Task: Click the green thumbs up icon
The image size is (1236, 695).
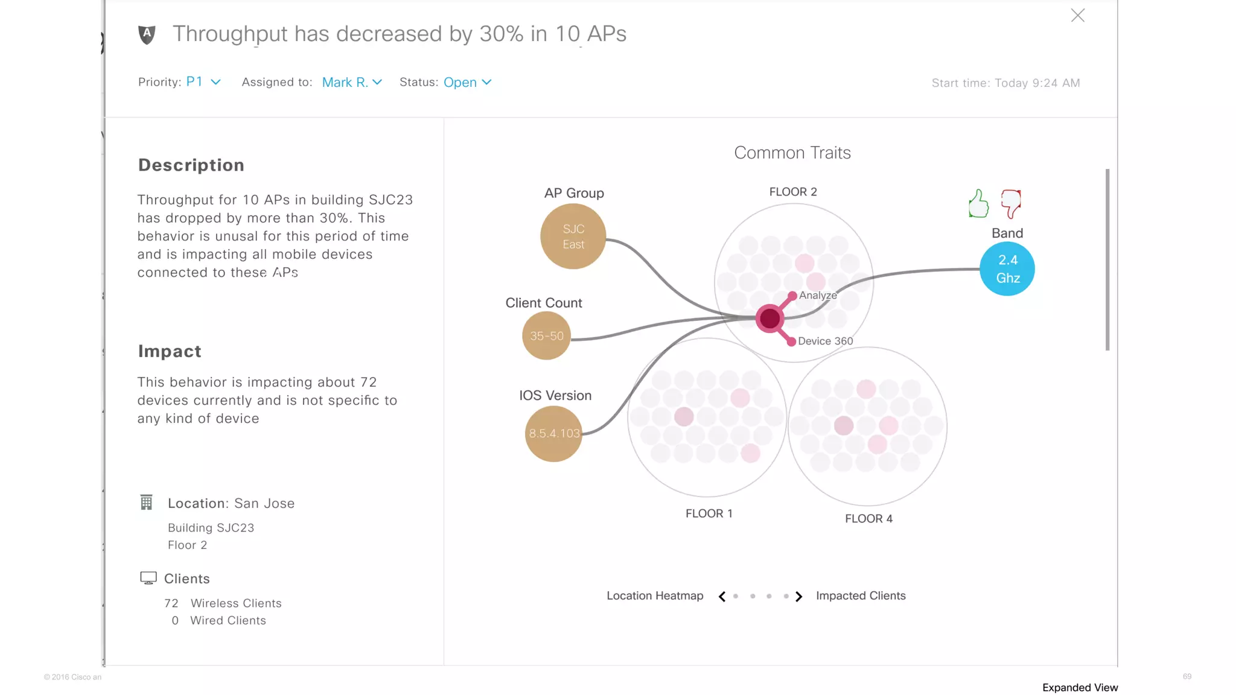Action: click(978, 204)
